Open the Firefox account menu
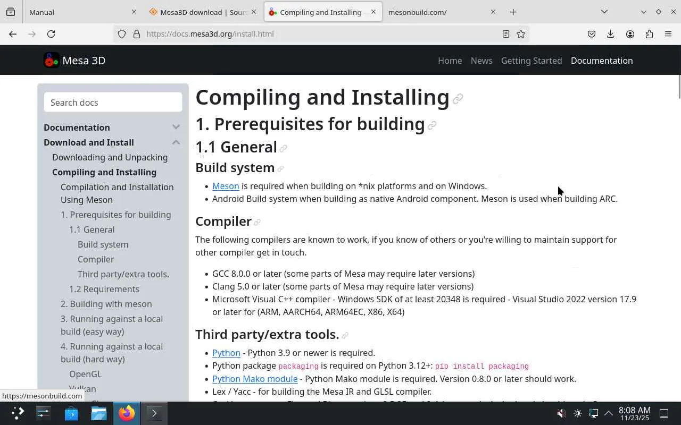The width and height of the screenshot is (681, 425). (630, 34)
